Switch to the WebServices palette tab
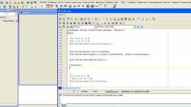This screenshot has height=107, width=191. coord(142,2)
